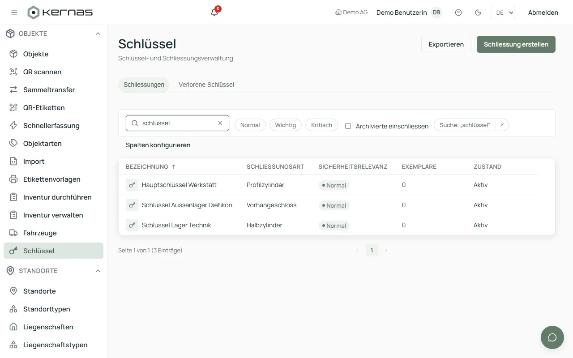Open QR-Etiketten sidebar entry
Viewport: 573px width, 358px height.
coord(53,107)
